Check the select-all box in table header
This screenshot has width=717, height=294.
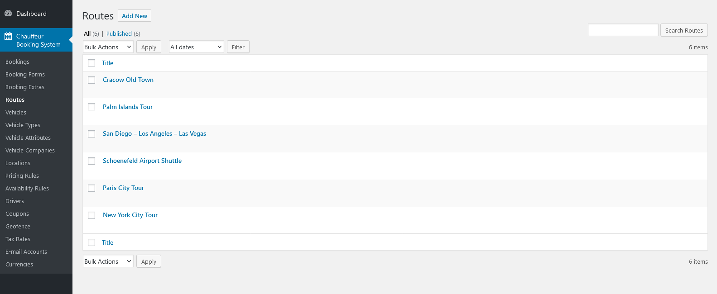(91, 63)
